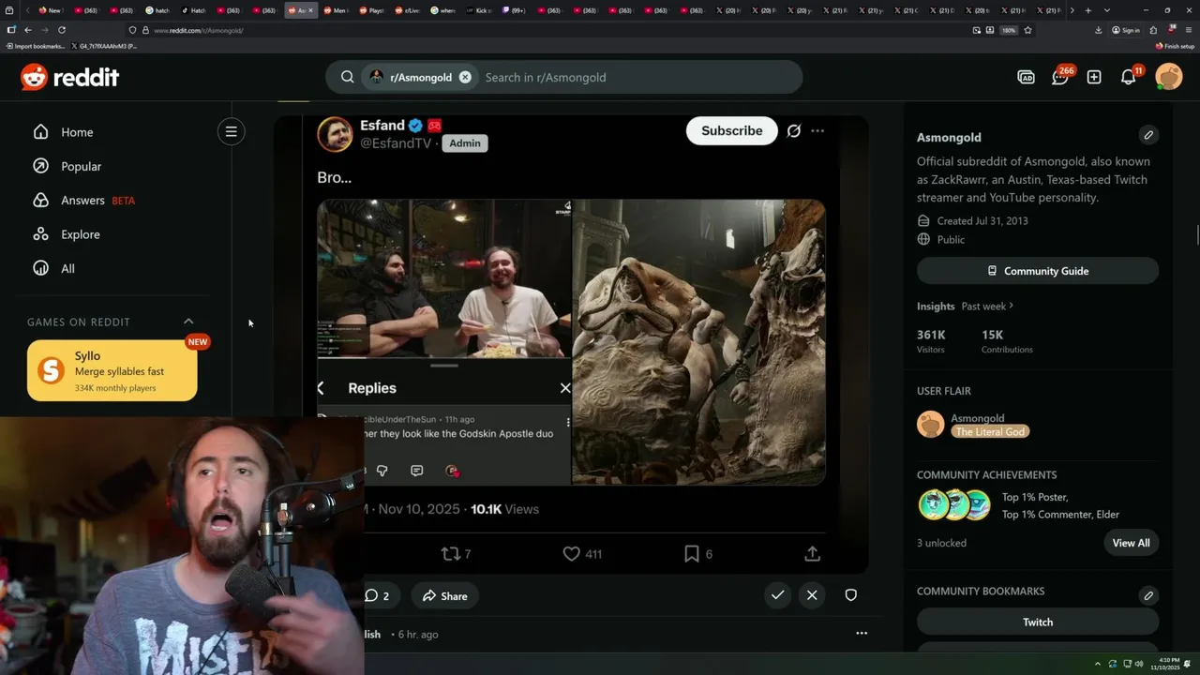
Task: Click the Grok icon beside Subscribe
Action: [x=793, y=131]
